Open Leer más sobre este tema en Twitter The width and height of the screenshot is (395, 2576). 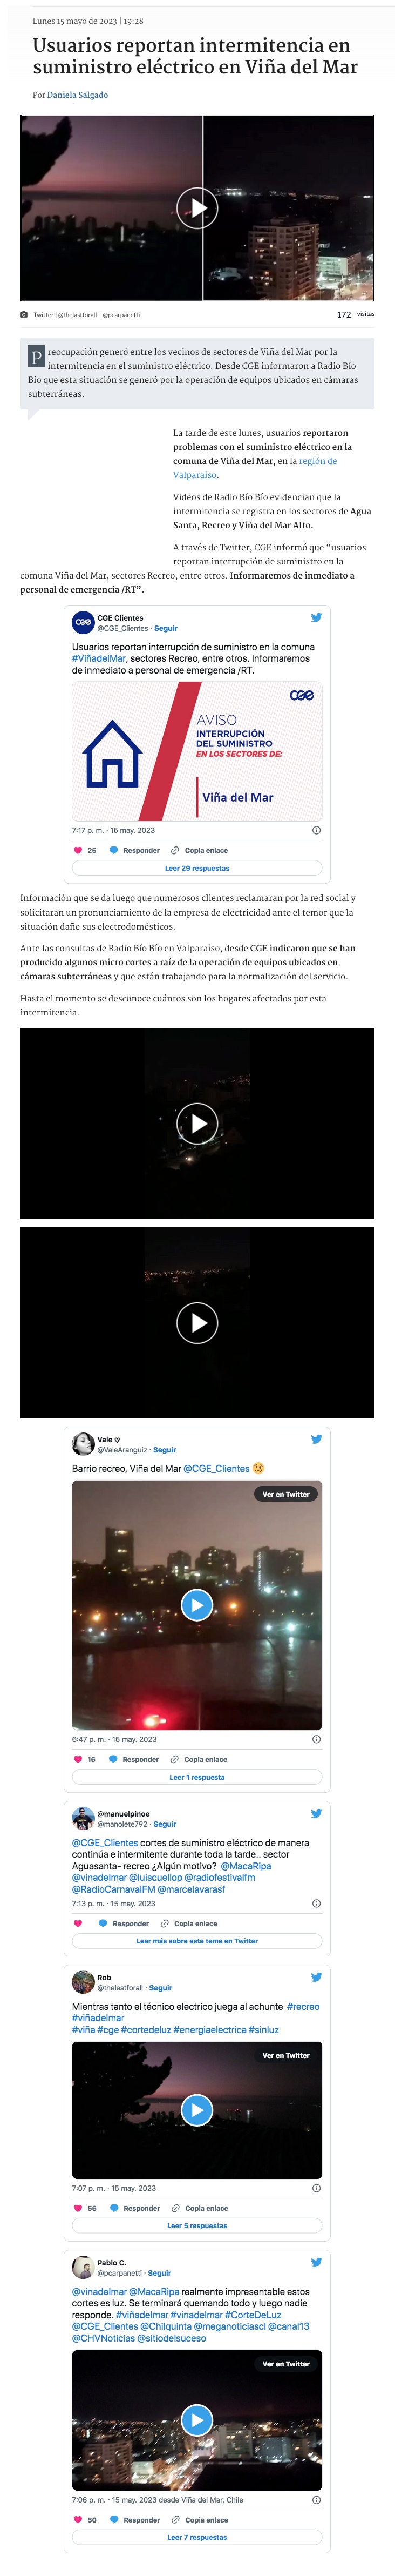coord(197,1941)
